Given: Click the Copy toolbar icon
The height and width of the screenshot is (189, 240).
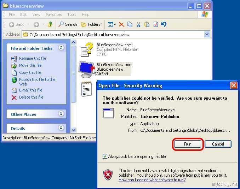Looking at the screenshot, I should coord(130,24).
